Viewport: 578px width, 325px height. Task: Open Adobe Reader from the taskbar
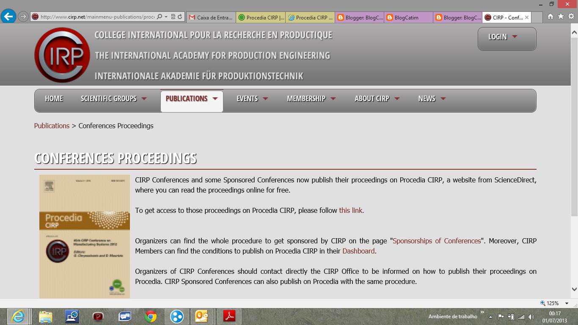[x=229, y=316]
